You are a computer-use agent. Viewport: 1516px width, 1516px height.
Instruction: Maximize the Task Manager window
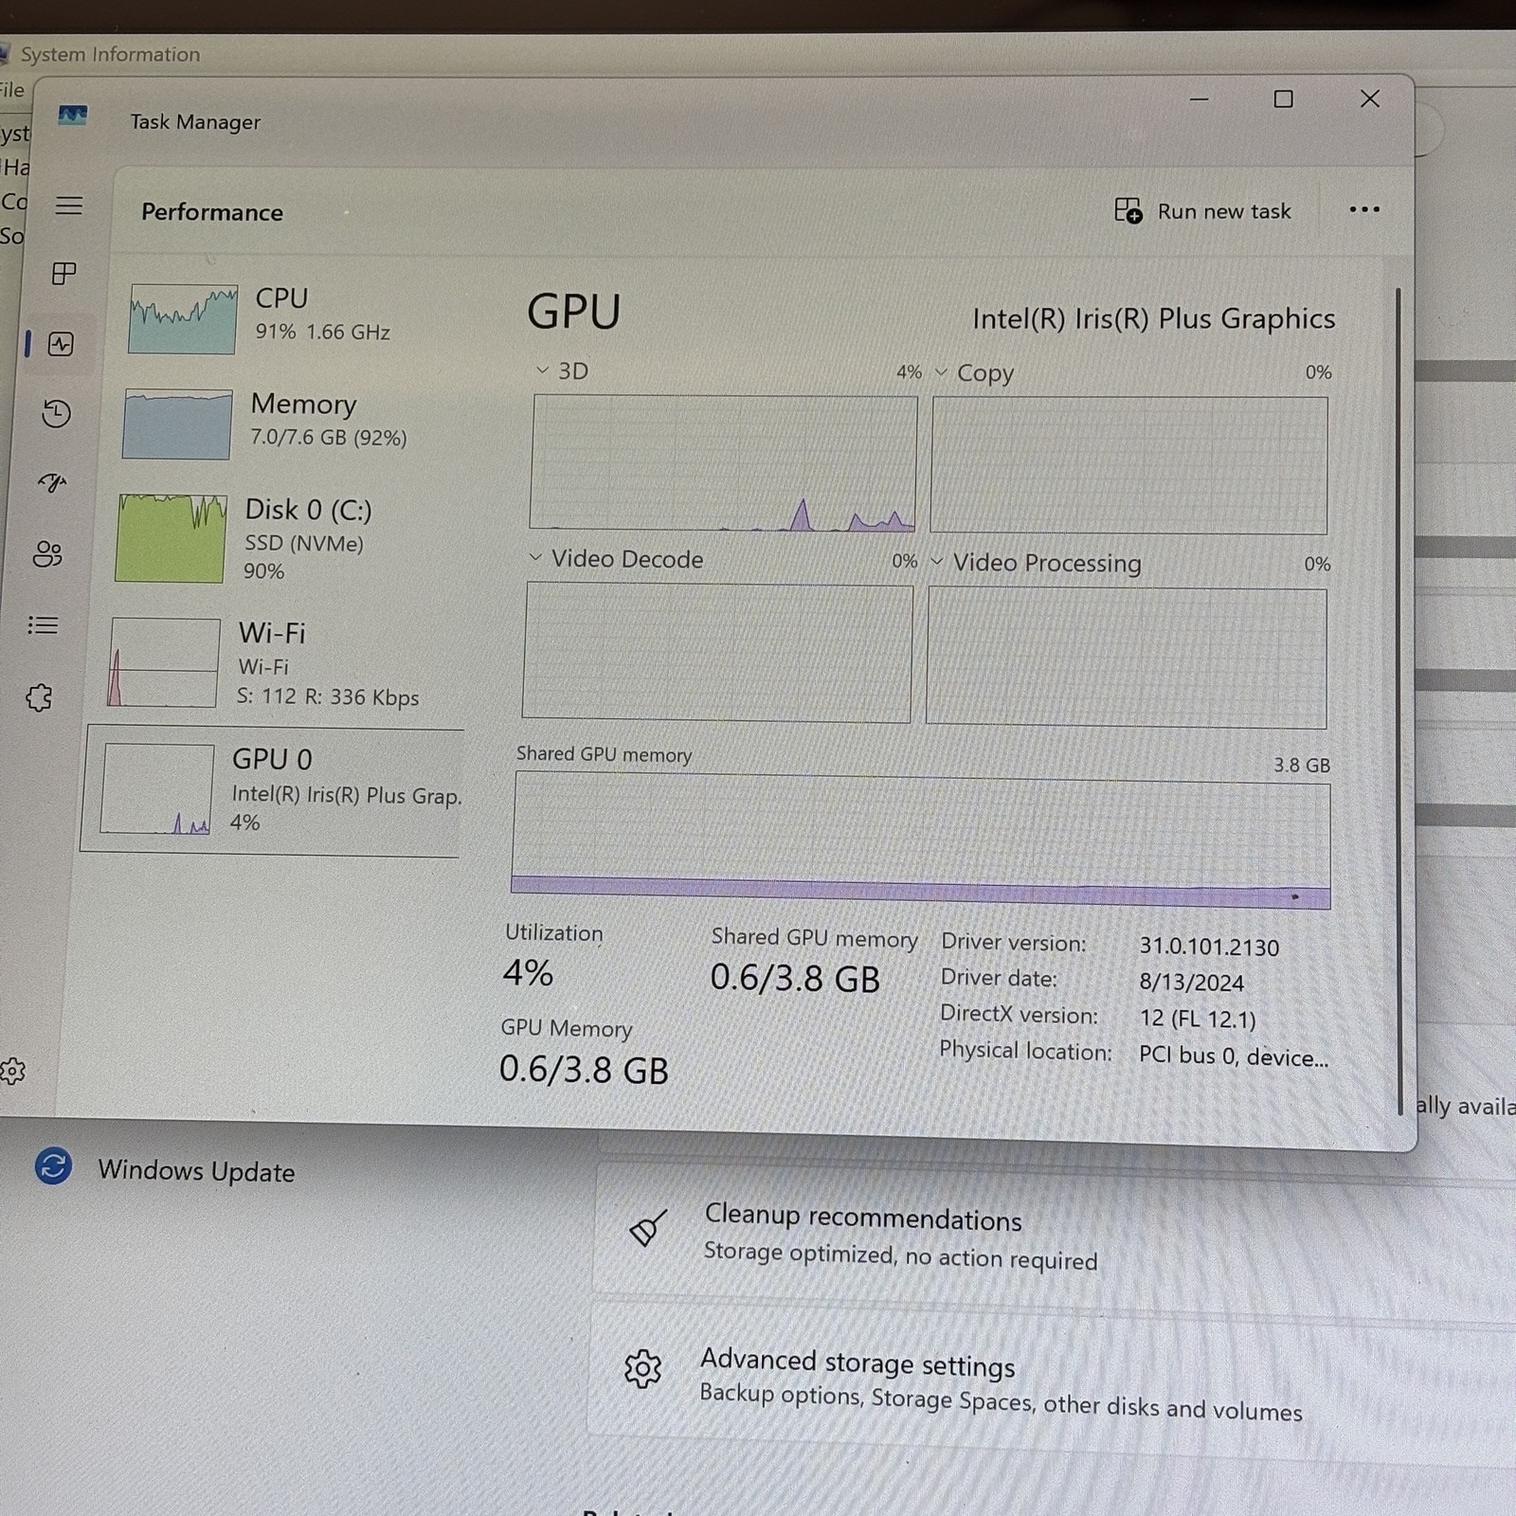tap(1283, 99)
